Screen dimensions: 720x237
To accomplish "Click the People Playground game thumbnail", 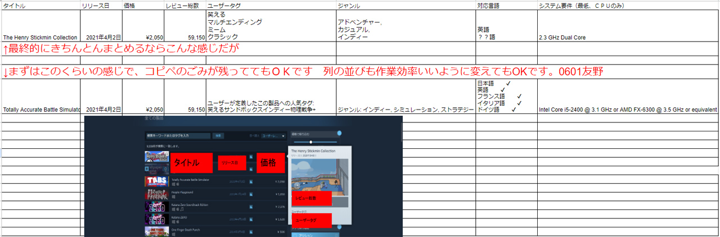I will click(x=156, y=194).
